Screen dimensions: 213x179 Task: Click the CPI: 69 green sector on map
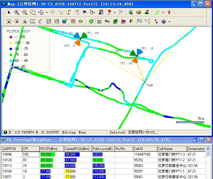click(84, 35)
